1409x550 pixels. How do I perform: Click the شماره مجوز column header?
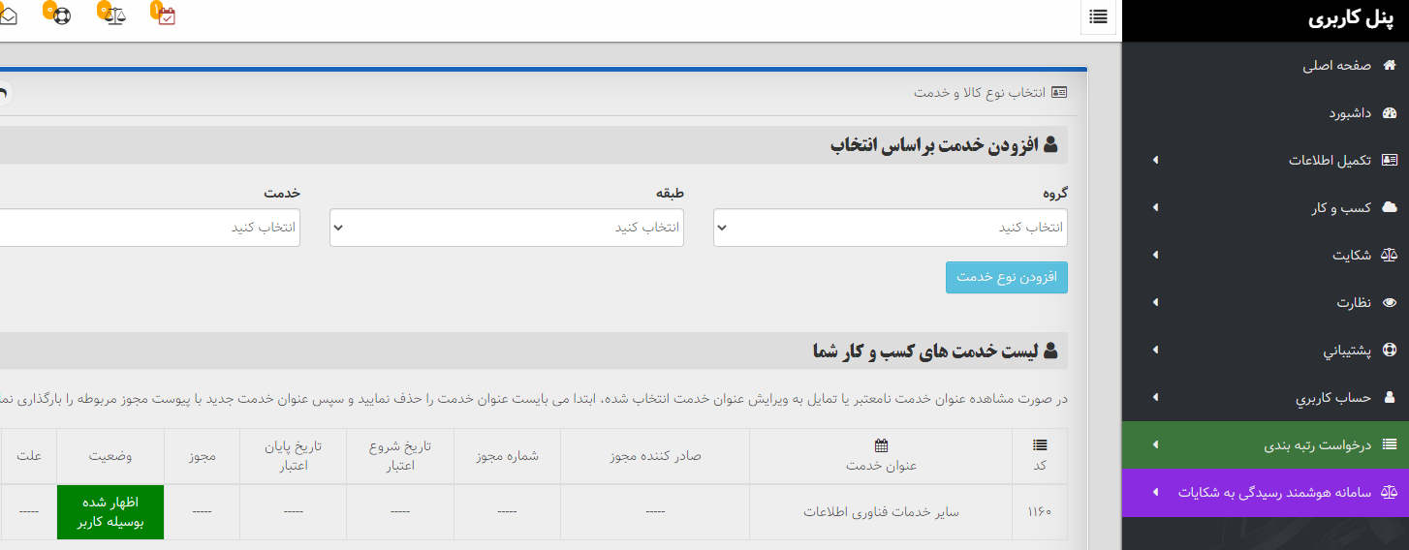(x=507, y=455)
